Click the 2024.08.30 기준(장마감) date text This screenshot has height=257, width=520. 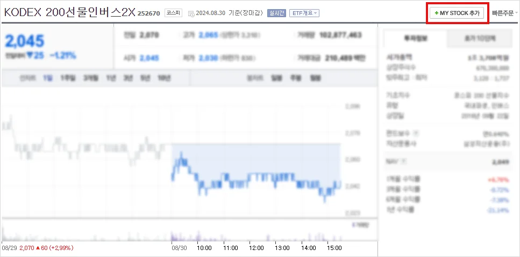[230, 13]
